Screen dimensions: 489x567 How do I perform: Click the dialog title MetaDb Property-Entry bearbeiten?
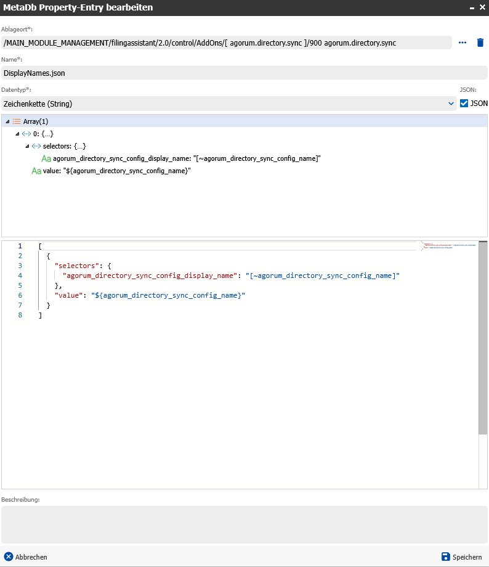[78, 7]
